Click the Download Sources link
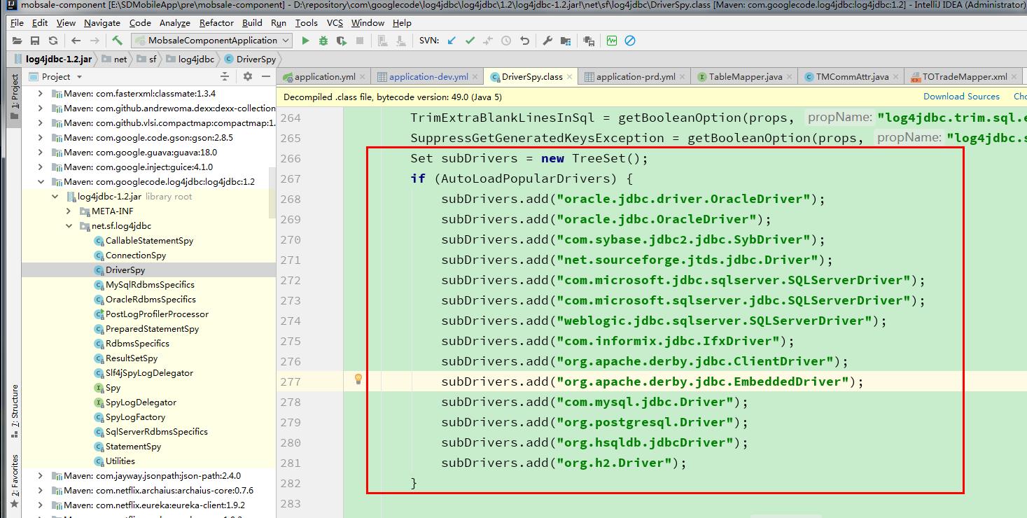The height and width of the screenshot is (518, 1027). (x=961, y=96)
